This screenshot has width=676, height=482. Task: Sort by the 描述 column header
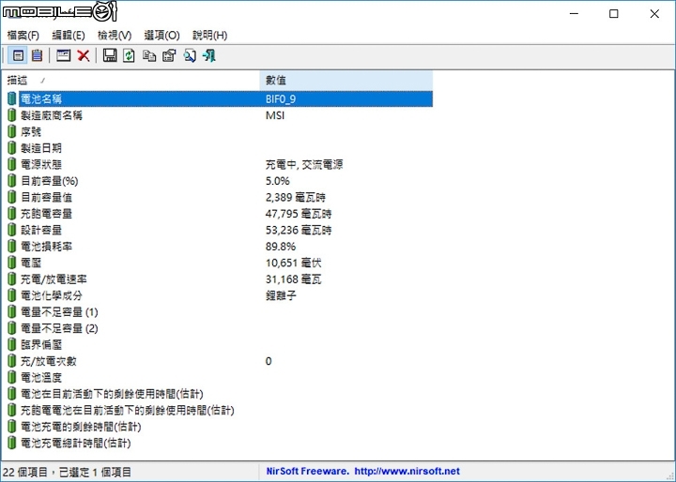pyautogui.click(x=131, y=80)
